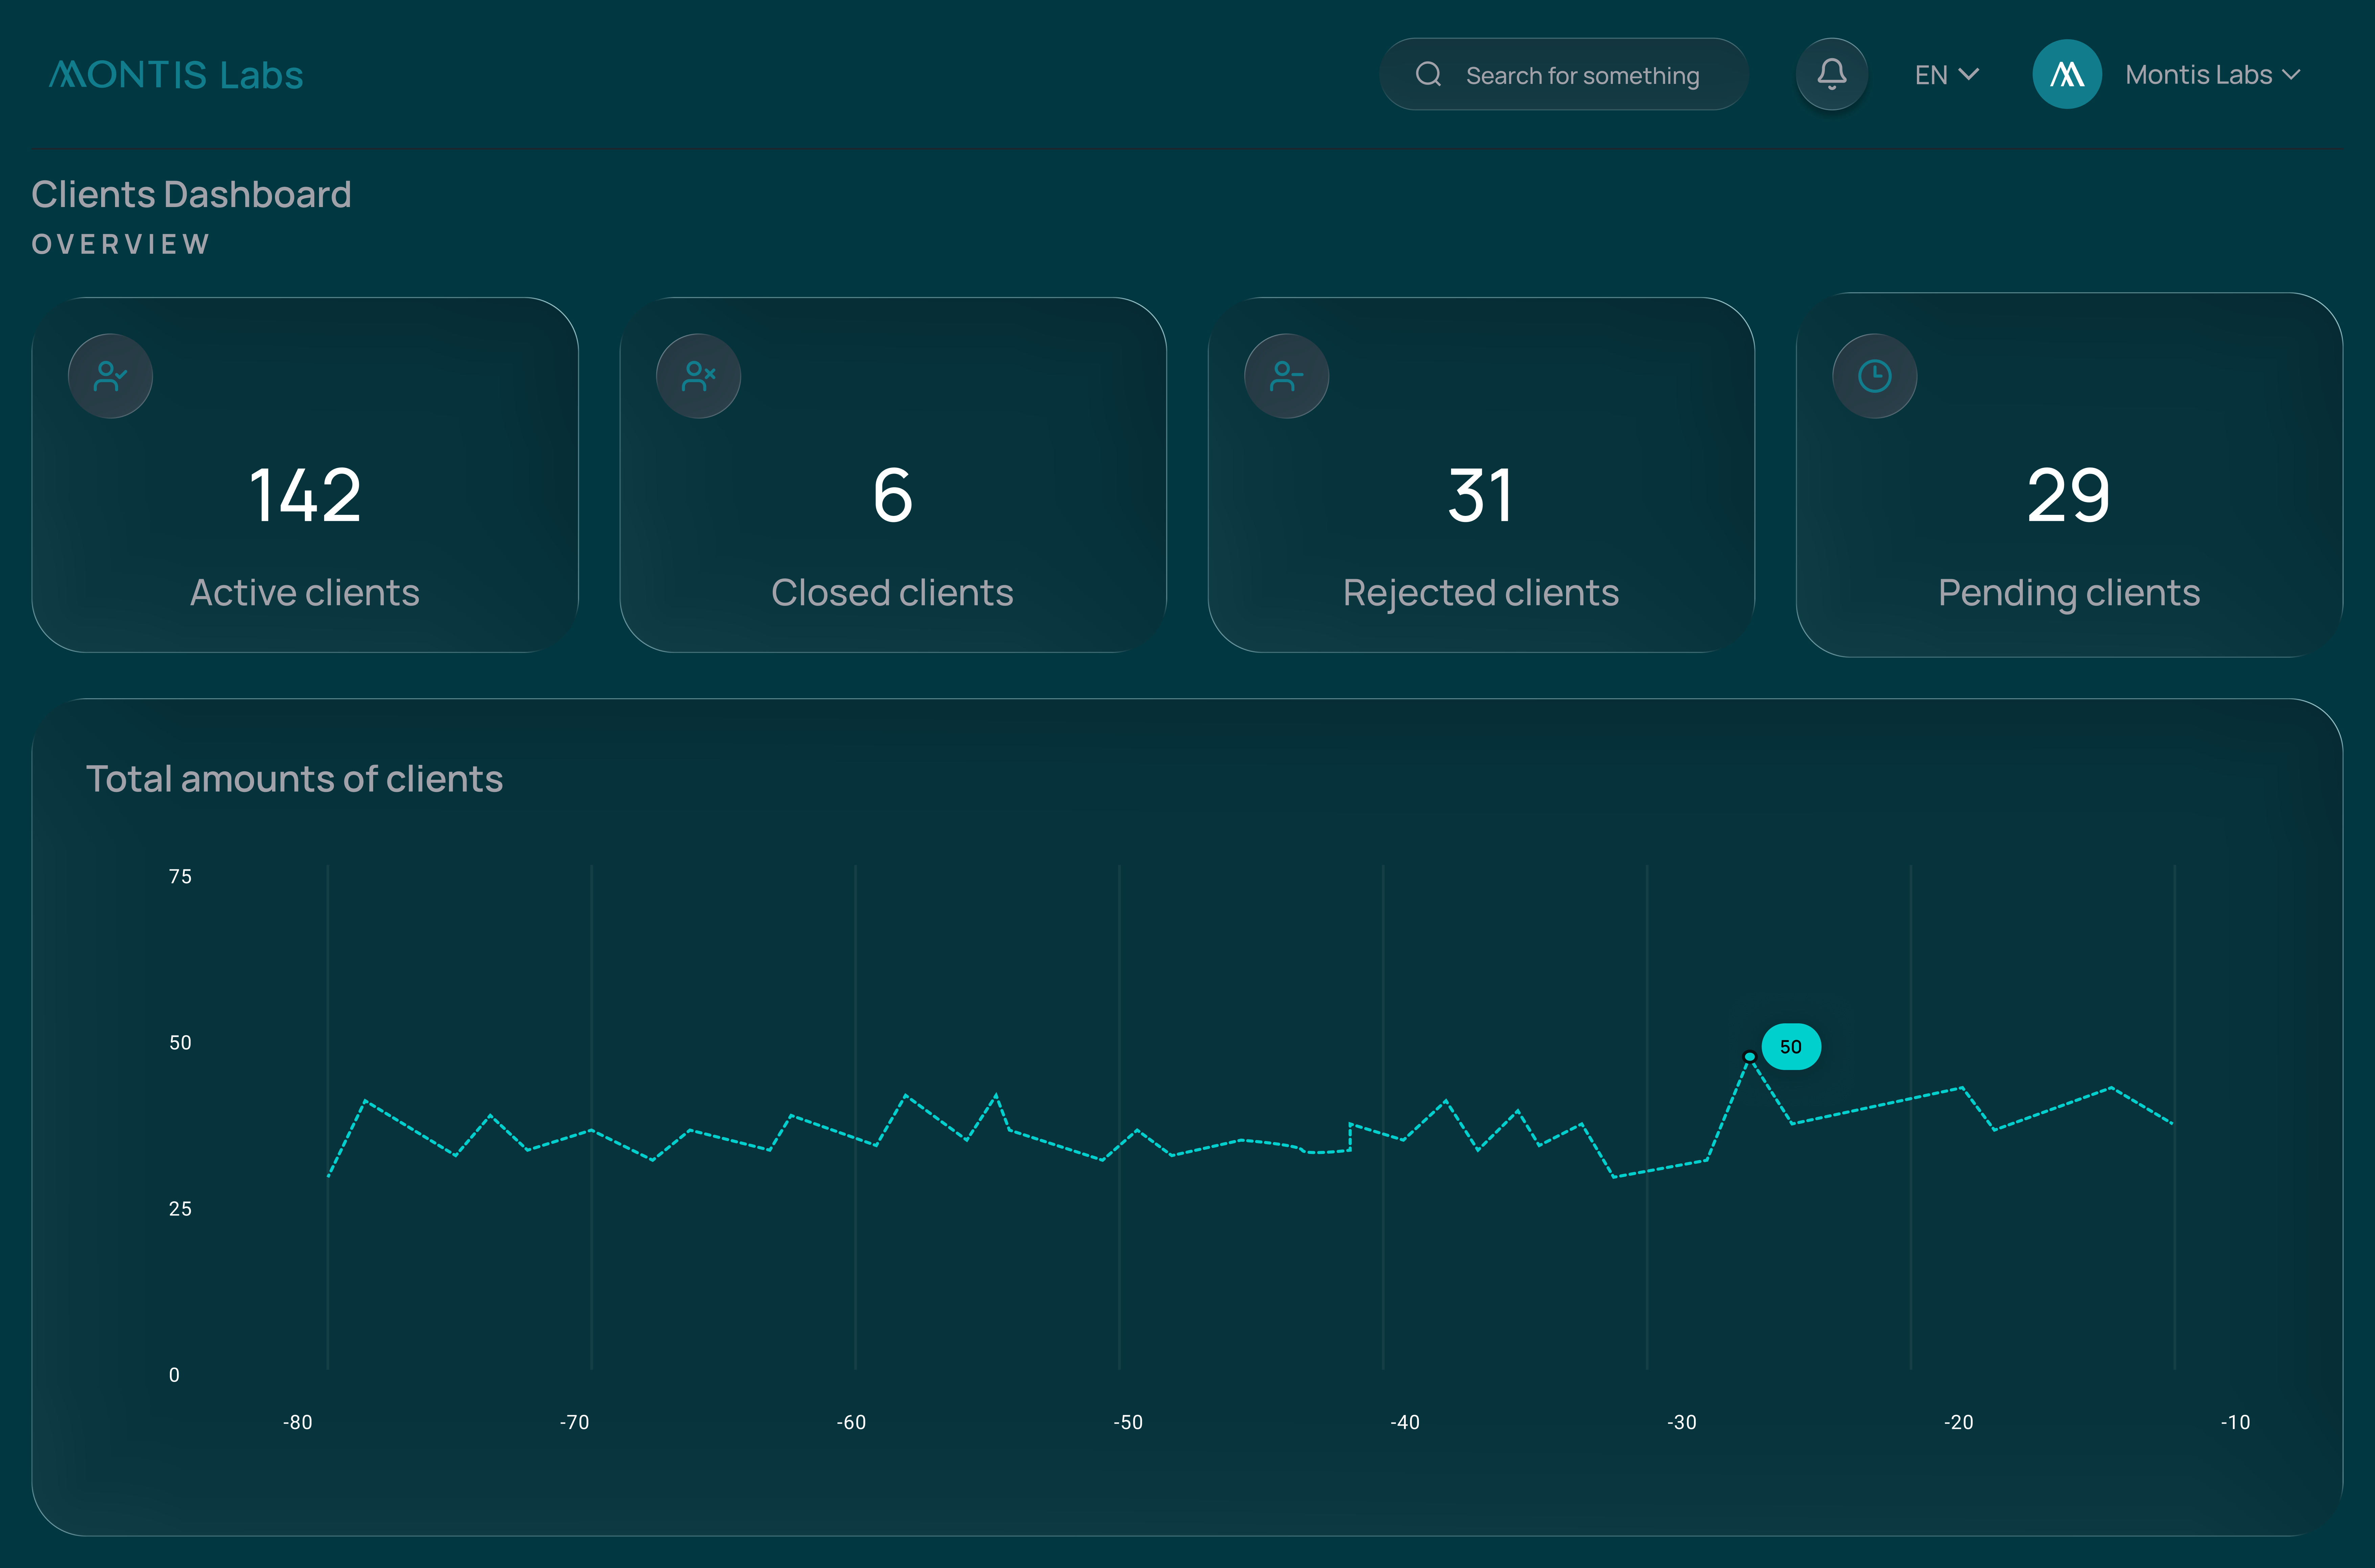Click the highlighted data point on chart
The height and width of the screenshot is (1568, 2375).
click(1749, 1056)
